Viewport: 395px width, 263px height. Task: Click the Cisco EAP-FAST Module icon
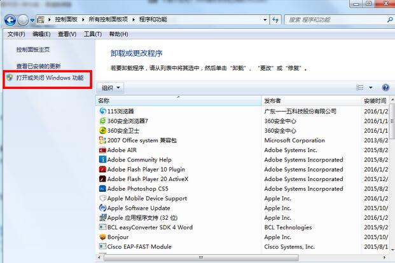(102, 246)
